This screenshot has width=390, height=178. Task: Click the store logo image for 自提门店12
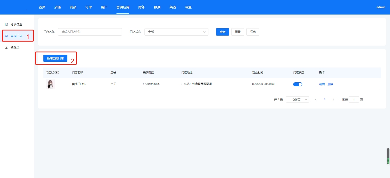[50, 84]
